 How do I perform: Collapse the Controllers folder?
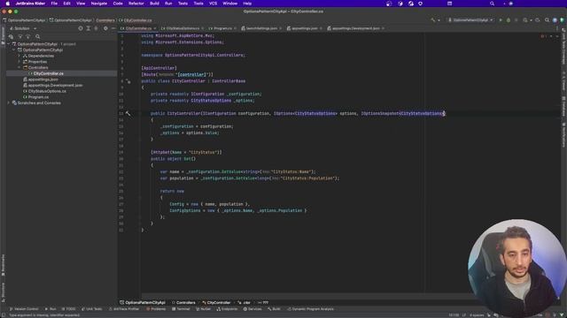click(x=19, y=67)
